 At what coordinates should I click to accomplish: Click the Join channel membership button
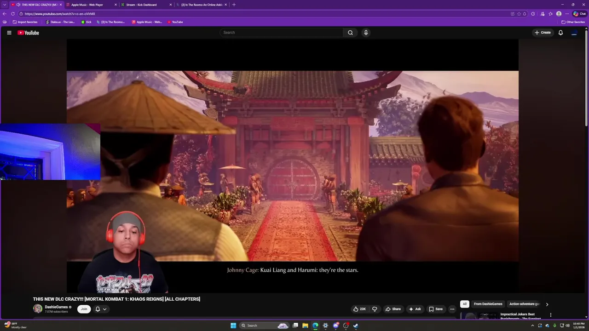(x=84, y=309)
